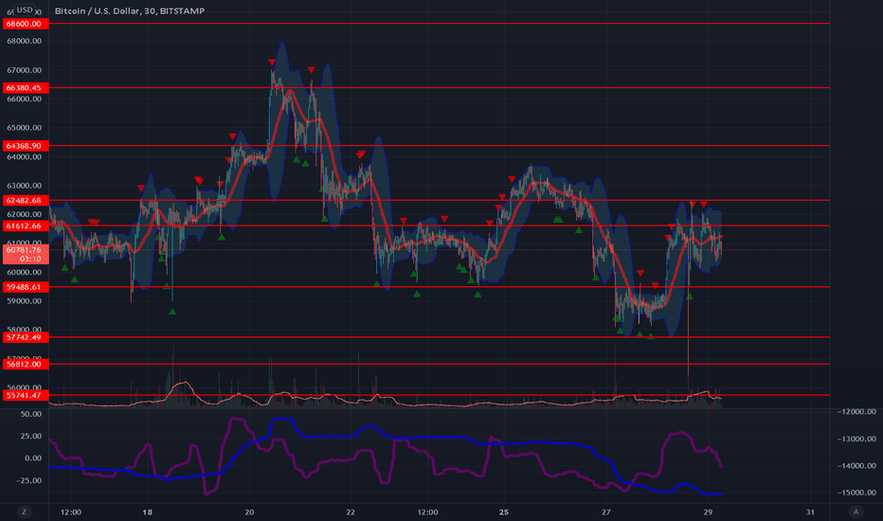Select the 64368.90 red price label
The height and width of the screenshot is (521, 883).
[26, 146]
